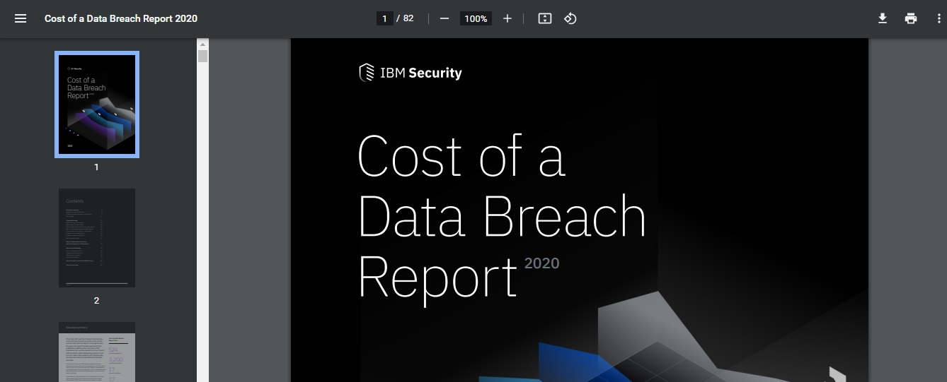Click the thumbnail label '2'

click(97, 300)
